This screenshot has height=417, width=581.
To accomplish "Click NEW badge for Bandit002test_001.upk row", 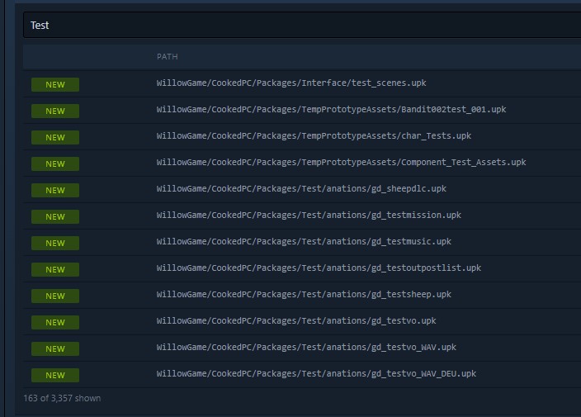I will [x=55, y=111].
